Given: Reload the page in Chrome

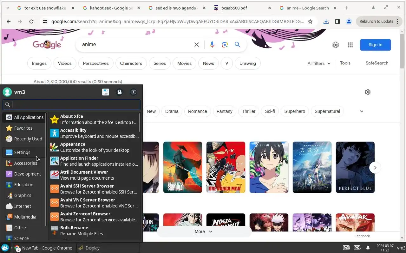Looking at the screenshot, I should tap(31, 22).
